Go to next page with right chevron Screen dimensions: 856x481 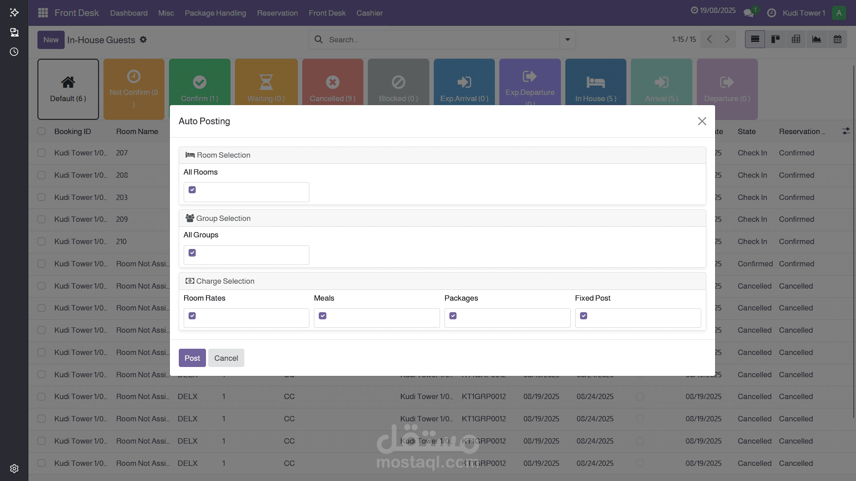click(727, 39)
